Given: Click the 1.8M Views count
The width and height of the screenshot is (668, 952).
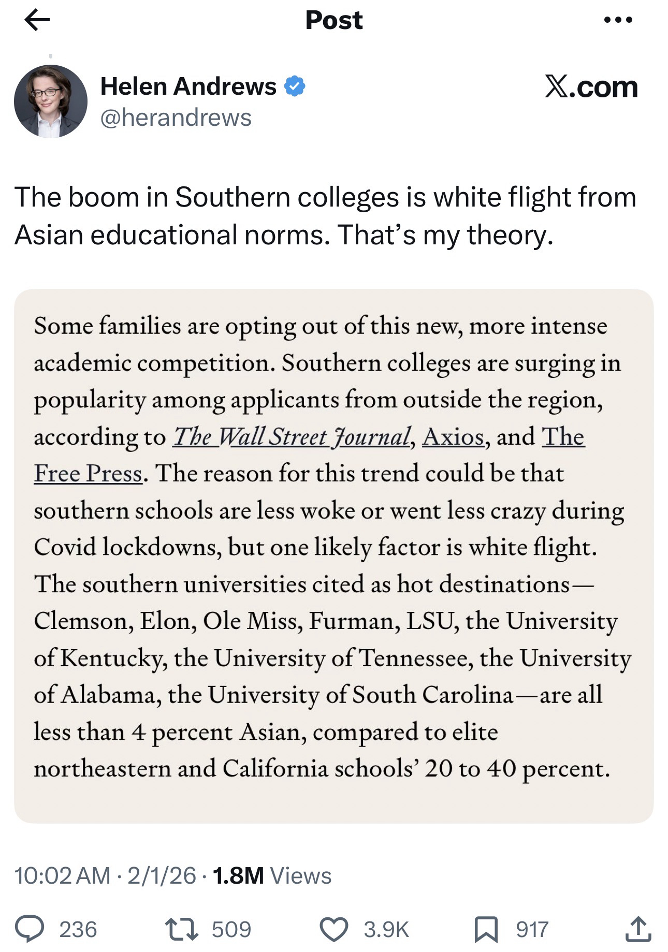Looking at the screenshot, I should [x=271, y=875].
